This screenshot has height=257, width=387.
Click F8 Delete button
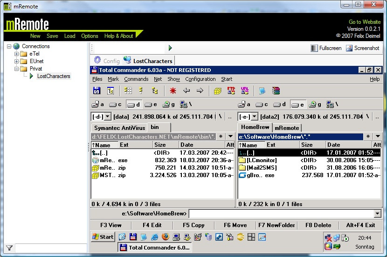click(x=318, y=225)
